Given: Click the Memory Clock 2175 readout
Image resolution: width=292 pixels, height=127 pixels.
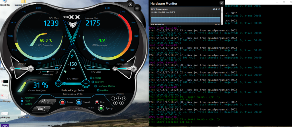Looking at the screenshot, I should [x=93, y=23].
